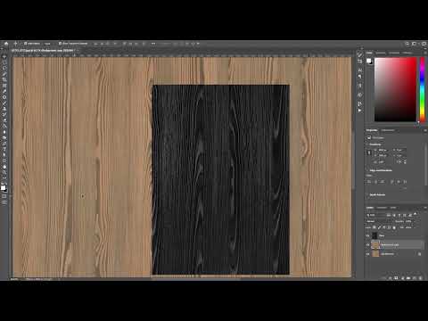Open the layer Kind filter dropdown
Viewport: 428px width, 321px height.
(376, 215)
